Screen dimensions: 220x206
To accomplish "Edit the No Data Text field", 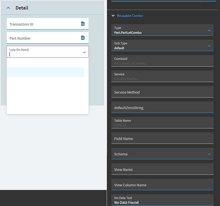I will click(163, 200).
